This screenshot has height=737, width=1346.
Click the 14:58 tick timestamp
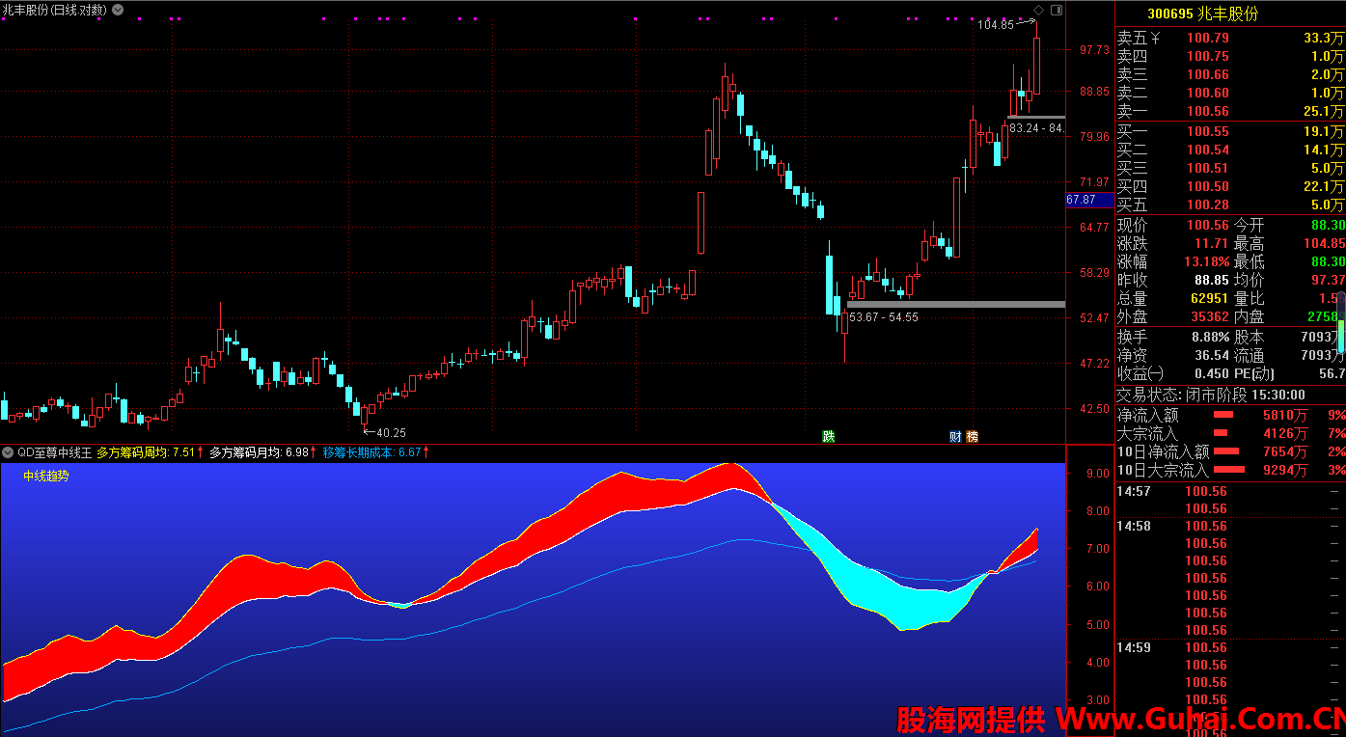point(1134,527)
